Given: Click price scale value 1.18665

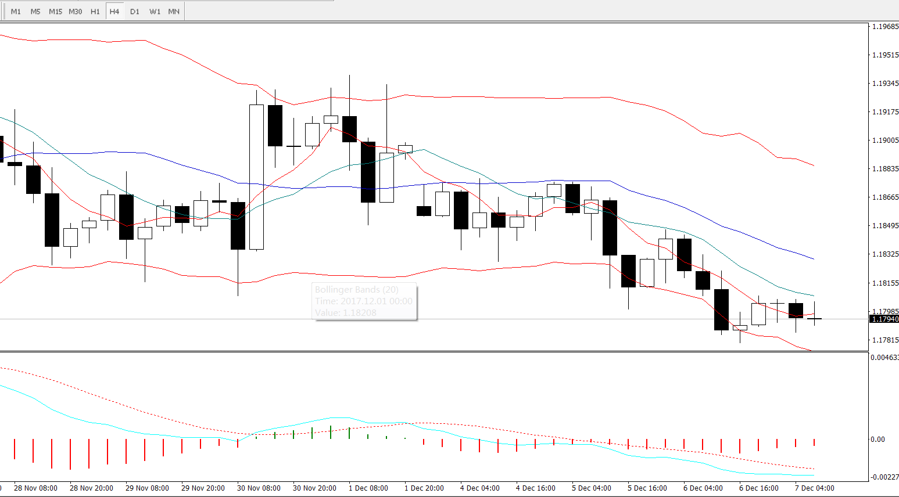Looking at the screenshot, I should point(885,197).
